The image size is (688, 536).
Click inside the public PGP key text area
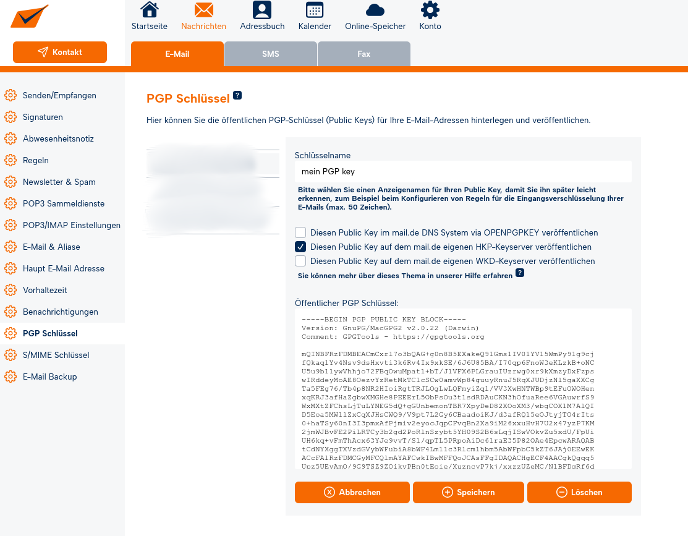point(463,388)
